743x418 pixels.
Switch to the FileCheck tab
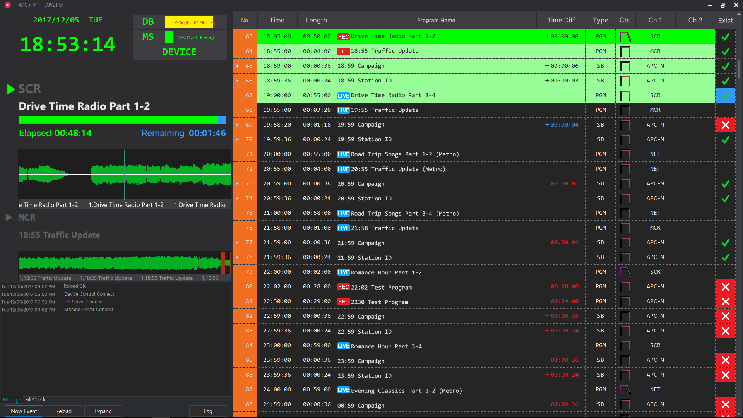coord(35,400)
